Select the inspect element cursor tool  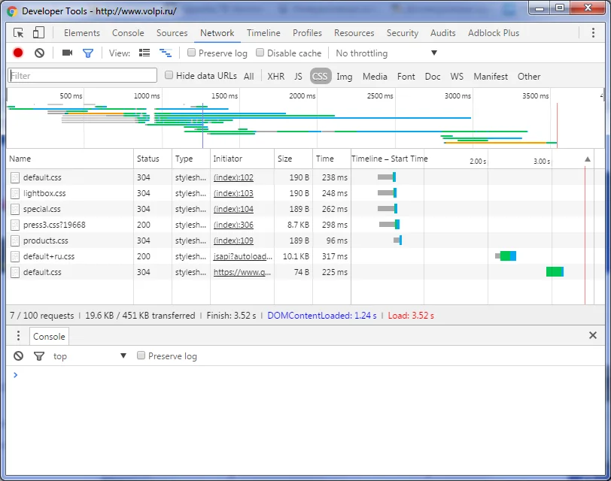point(17,33)
